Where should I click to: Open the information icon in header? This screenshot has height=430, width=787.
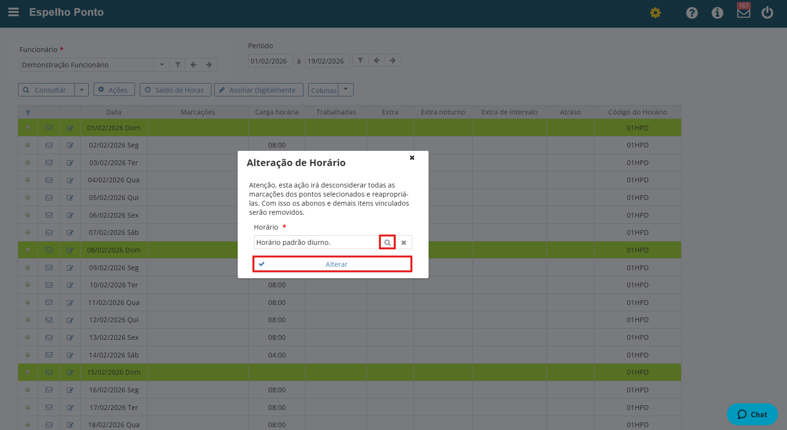717,13
